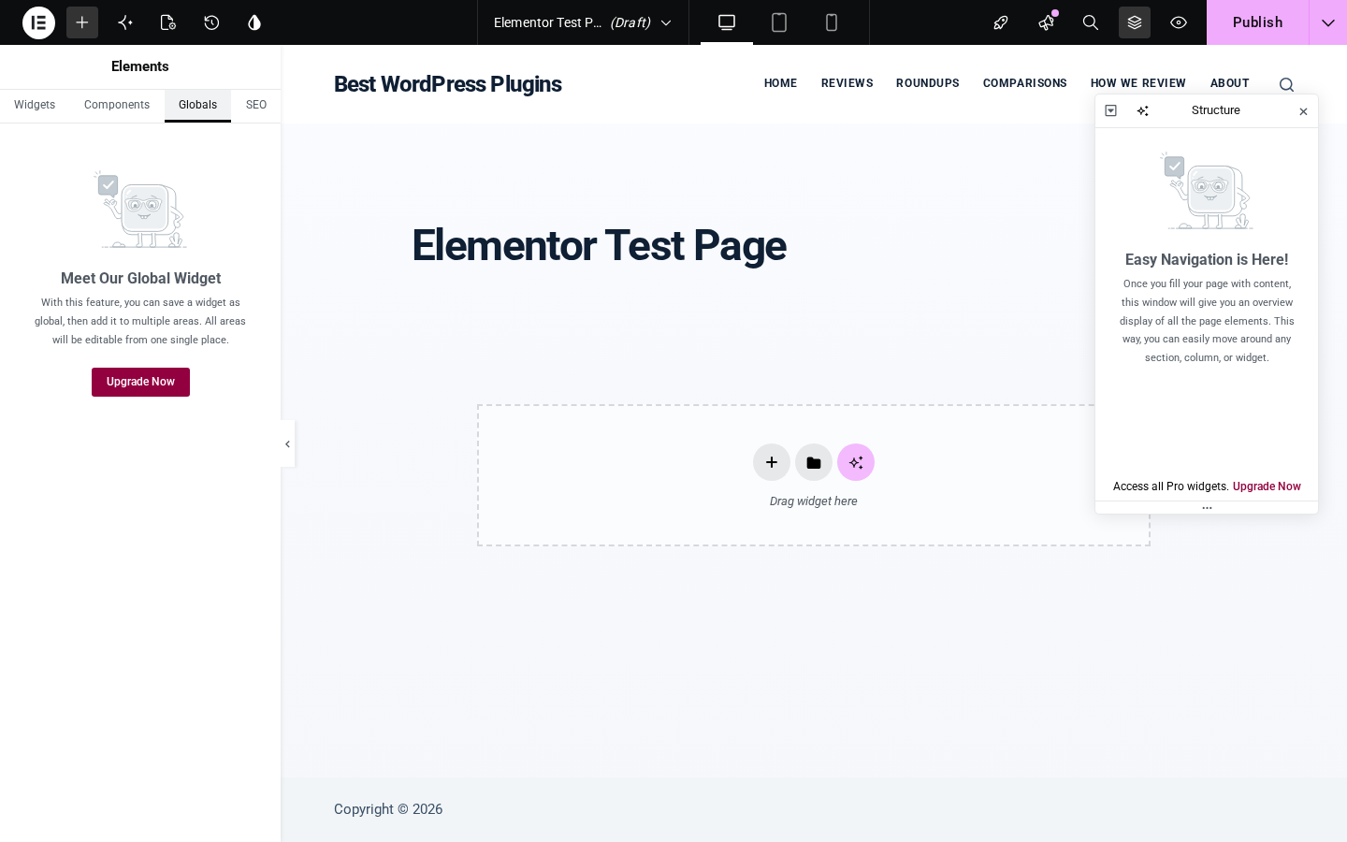Click the Structure panel title
The width and height of the screenshot is (1347, 842).
point(1216,110)
